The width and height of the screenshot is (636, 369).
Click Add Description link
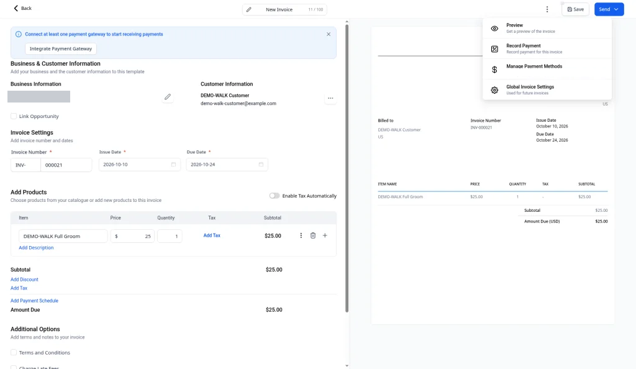pyautogui.click(x=36, y=248)
